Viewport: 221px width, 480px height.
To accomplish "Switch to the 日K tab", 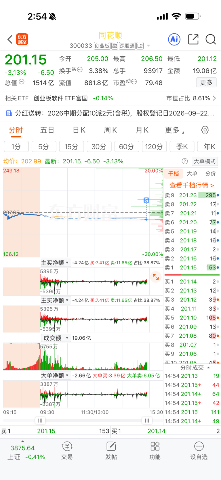I will coord(79,130).
